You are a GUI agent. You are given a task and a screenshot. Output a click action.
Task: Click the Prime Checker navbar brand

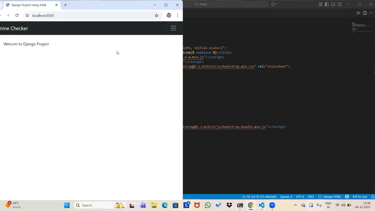(14, 28)
